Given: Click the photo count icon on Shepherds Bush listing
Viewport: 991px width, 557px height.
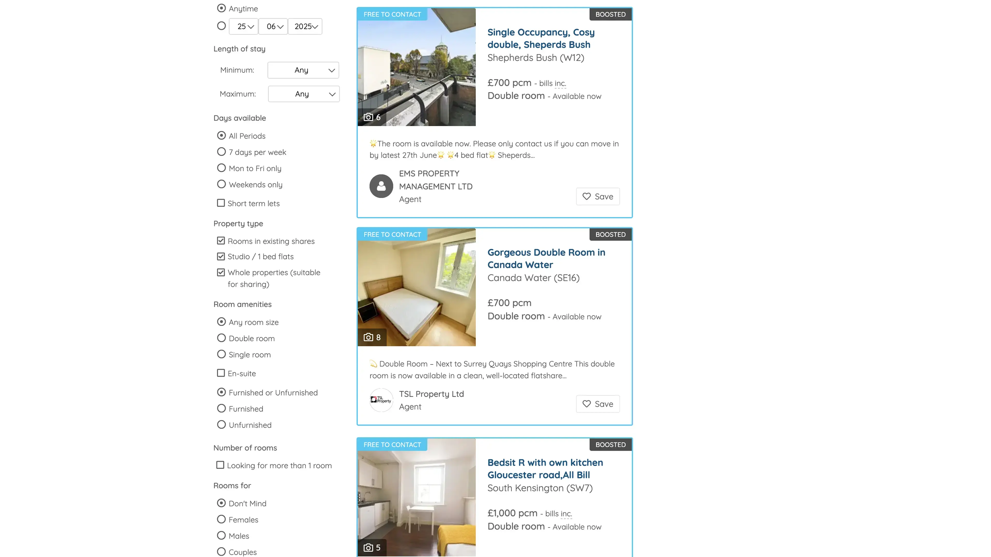Looking at the screenshot, I should pos(369,117).
